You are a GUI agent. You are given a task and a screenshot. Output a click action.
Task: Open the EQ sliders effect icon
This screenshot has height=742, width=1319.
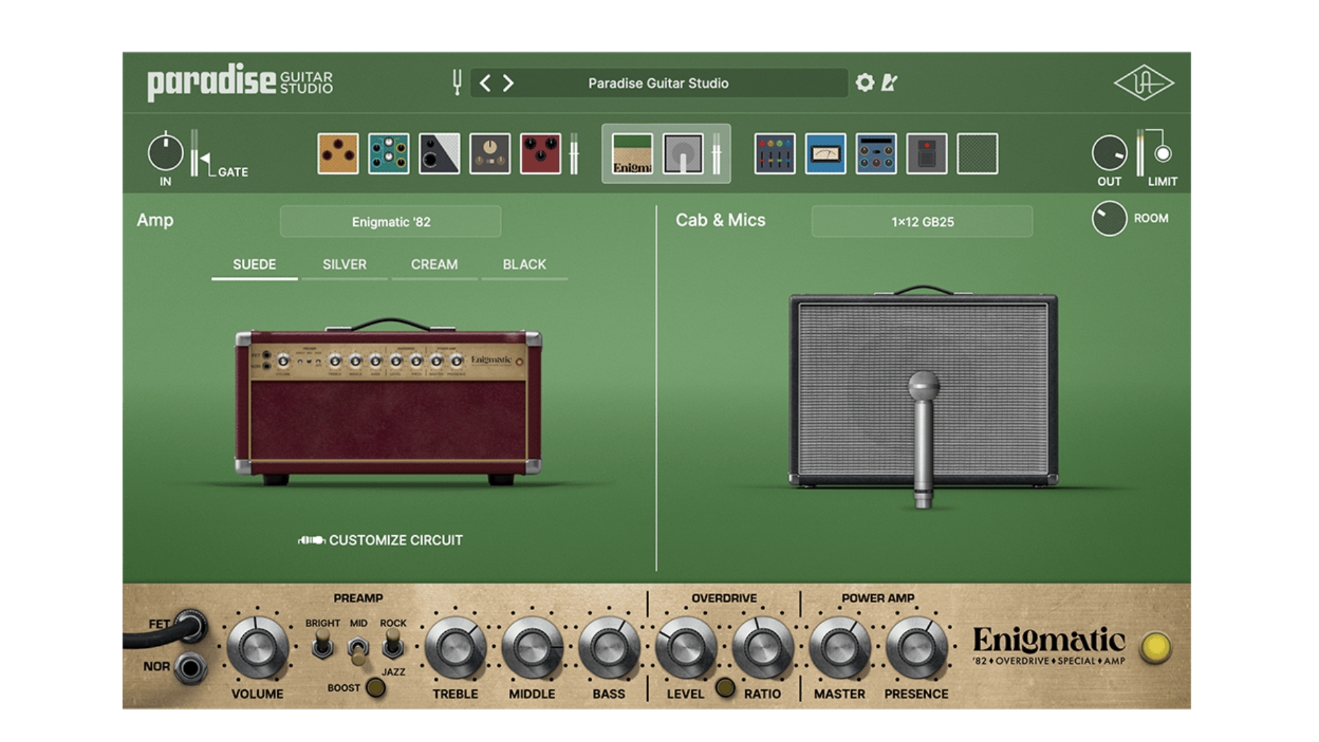pos(774,153)
